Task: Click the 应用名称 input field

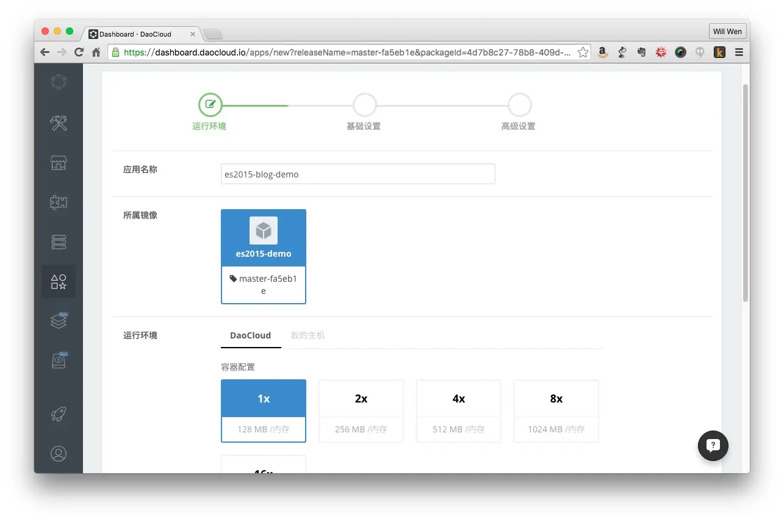Action: pyautogui.click(x=358, y=174)
